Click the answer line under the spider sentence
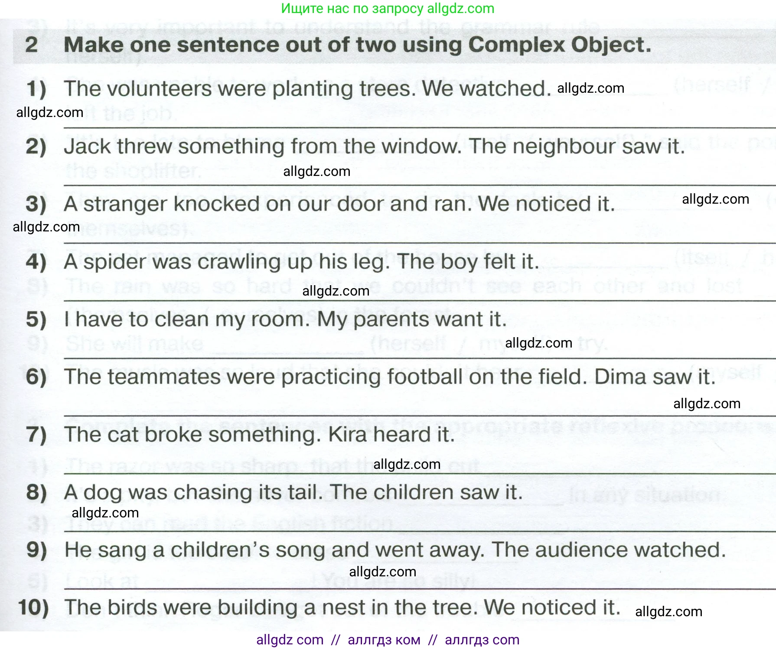The image size is (776, 650). pyautogui.click(x=420, y=300)
